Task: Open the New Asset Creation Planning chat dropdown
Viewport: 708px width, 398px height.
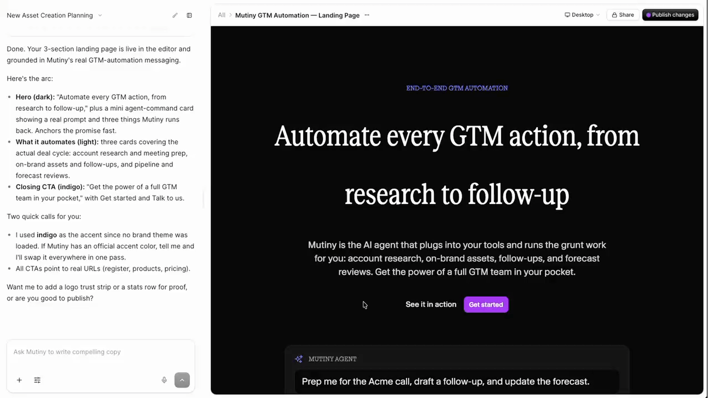Action: click(54, 15)
